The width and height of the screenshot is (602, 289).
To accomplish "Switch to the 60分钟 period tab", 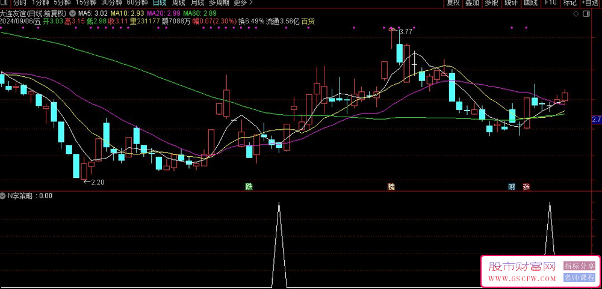I will click(137, 2).
